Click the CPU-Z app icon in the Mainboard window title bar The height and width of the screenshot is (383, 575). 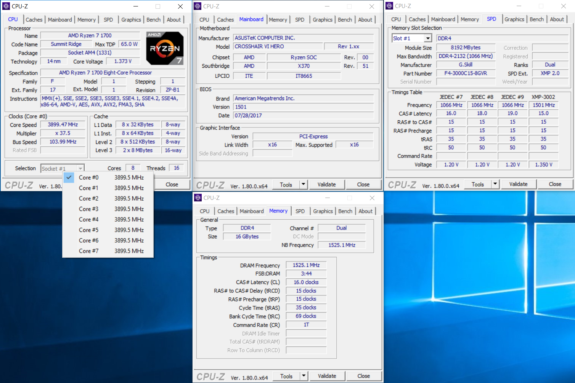(198, 6)
